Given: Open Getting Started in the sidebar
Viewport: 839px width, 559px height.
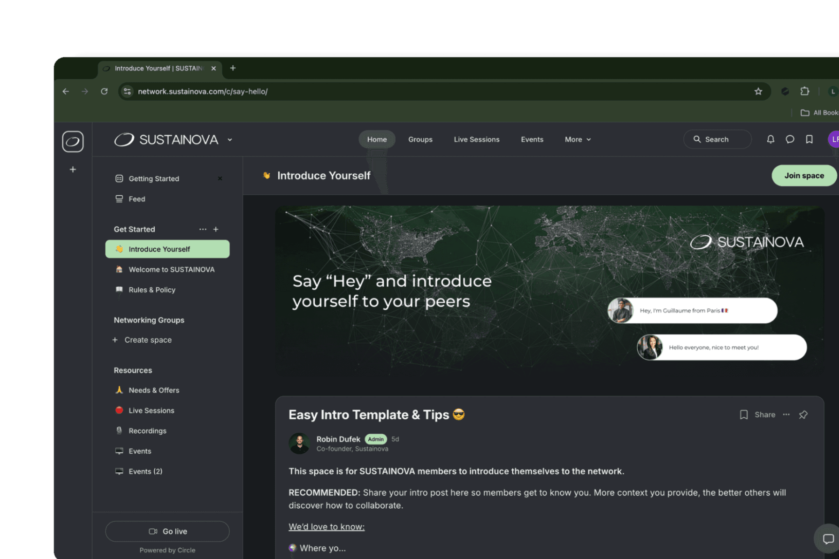Looking at the screenshot, I should tap(154, 178).
